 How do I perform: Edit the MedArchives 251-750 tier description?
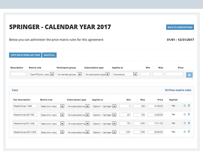[25, 115]
